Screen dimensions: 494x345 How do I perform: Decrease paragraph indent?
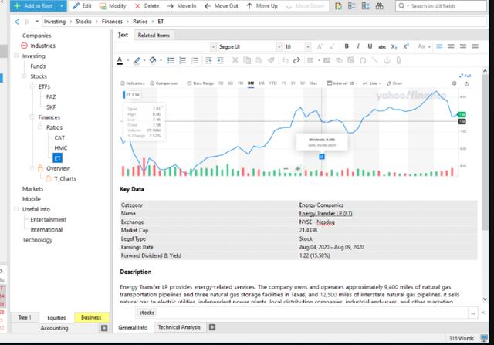click(208, 60)
